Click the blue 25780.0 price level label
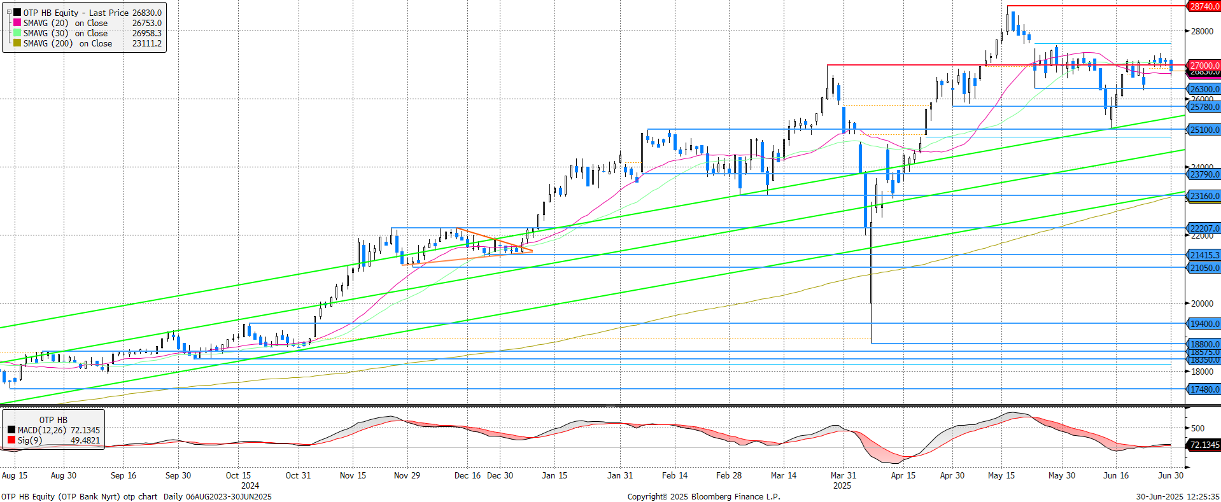This screenshot has height=502, width=1221. (x=1204, y=107)
